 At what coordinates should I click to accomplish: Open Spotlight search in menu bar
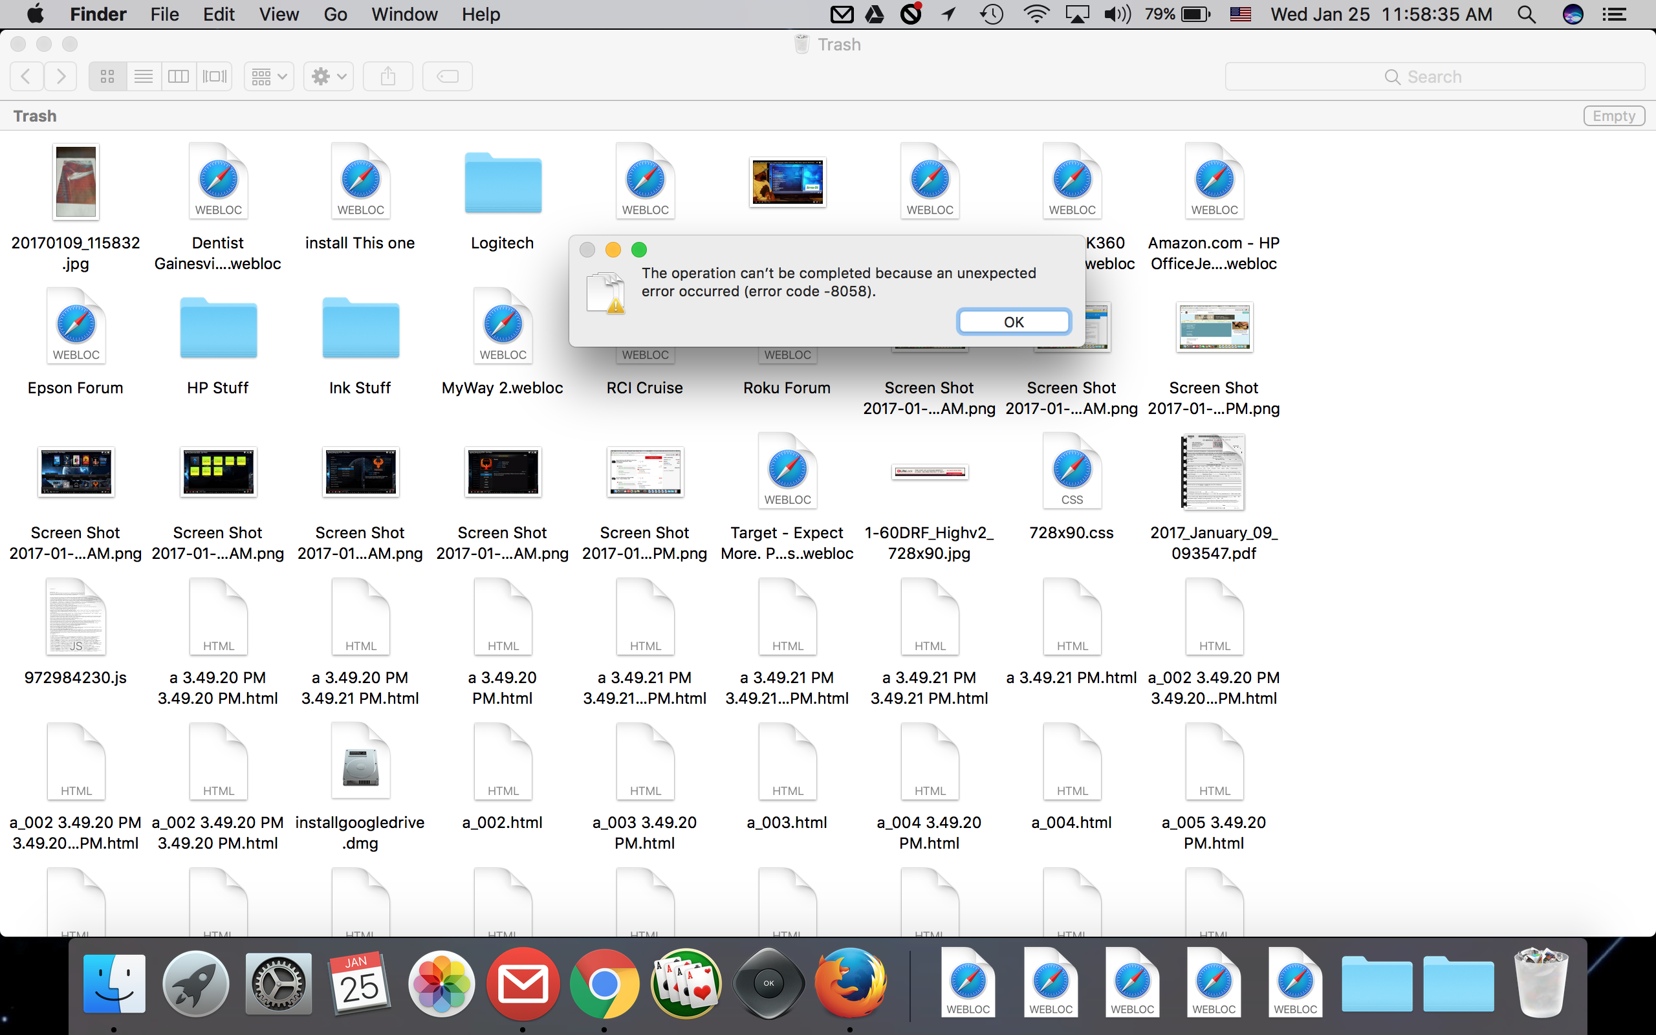tap(1526, 14)
